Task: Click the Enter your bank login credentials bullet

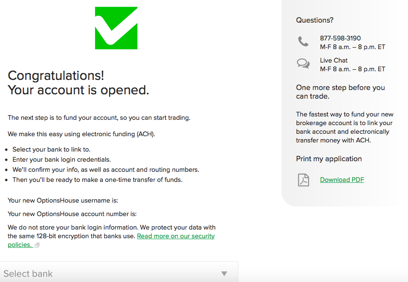Action: point(62,160)
